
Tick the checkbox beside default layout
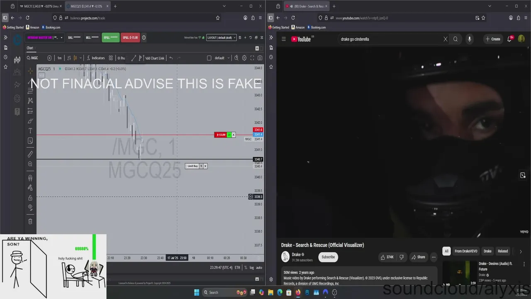[209, 58]
